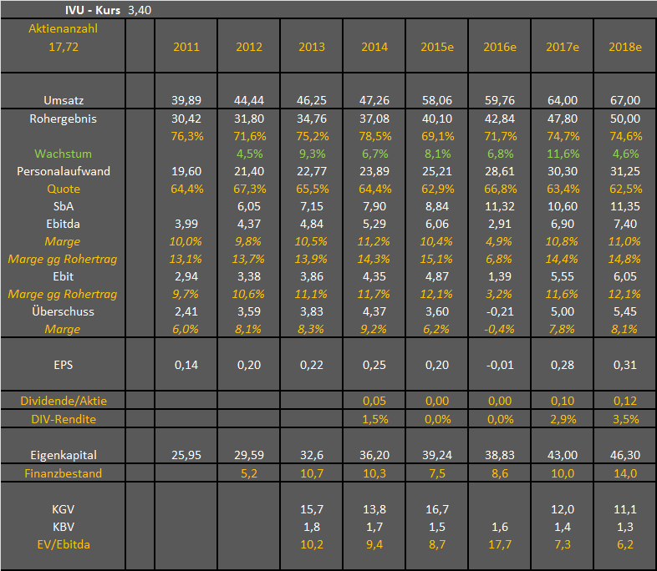The image size is (657, 571).
Task: Select Rohergebnis value 37,08
Action: (x=374, y=119)
